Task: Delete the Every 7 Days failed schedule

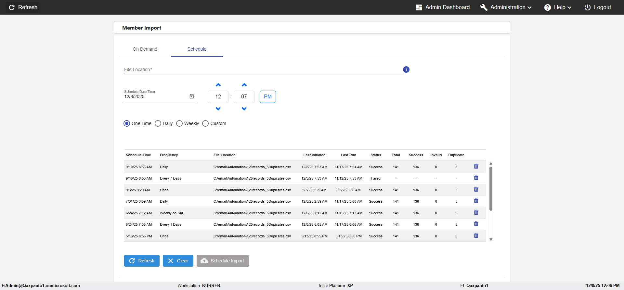Action: pos(476,178)
